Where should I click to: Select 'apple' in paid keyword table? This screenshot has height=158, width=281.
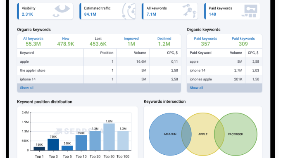pos(194,61)
